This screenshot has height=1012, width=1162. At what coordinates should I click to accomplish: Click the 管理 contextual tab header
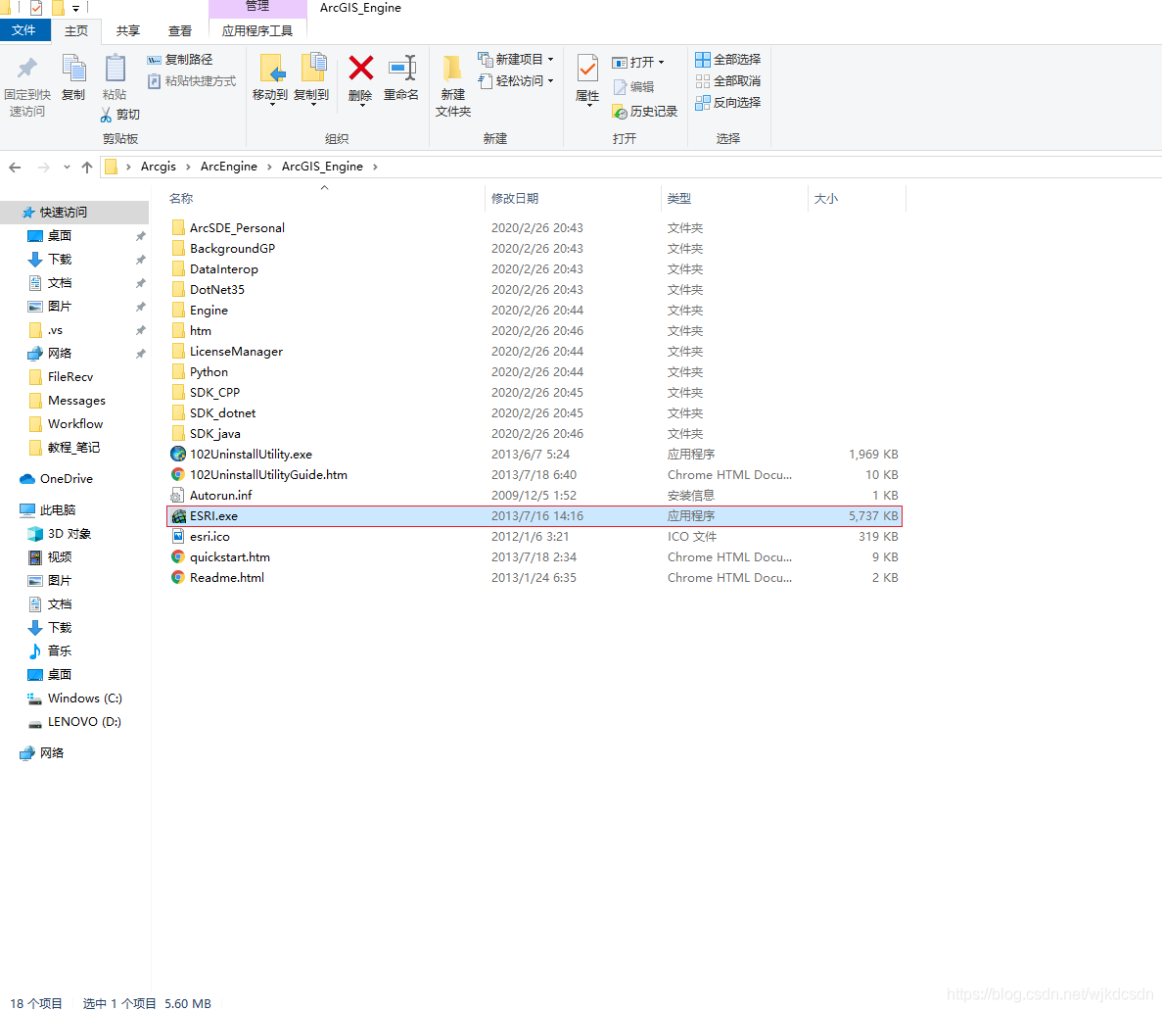point(257,8)
